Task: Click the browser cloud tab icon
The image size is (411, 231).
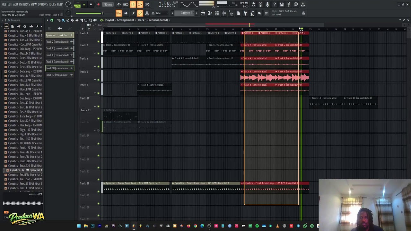Action: pyautogui.click(x=31, y=26)
